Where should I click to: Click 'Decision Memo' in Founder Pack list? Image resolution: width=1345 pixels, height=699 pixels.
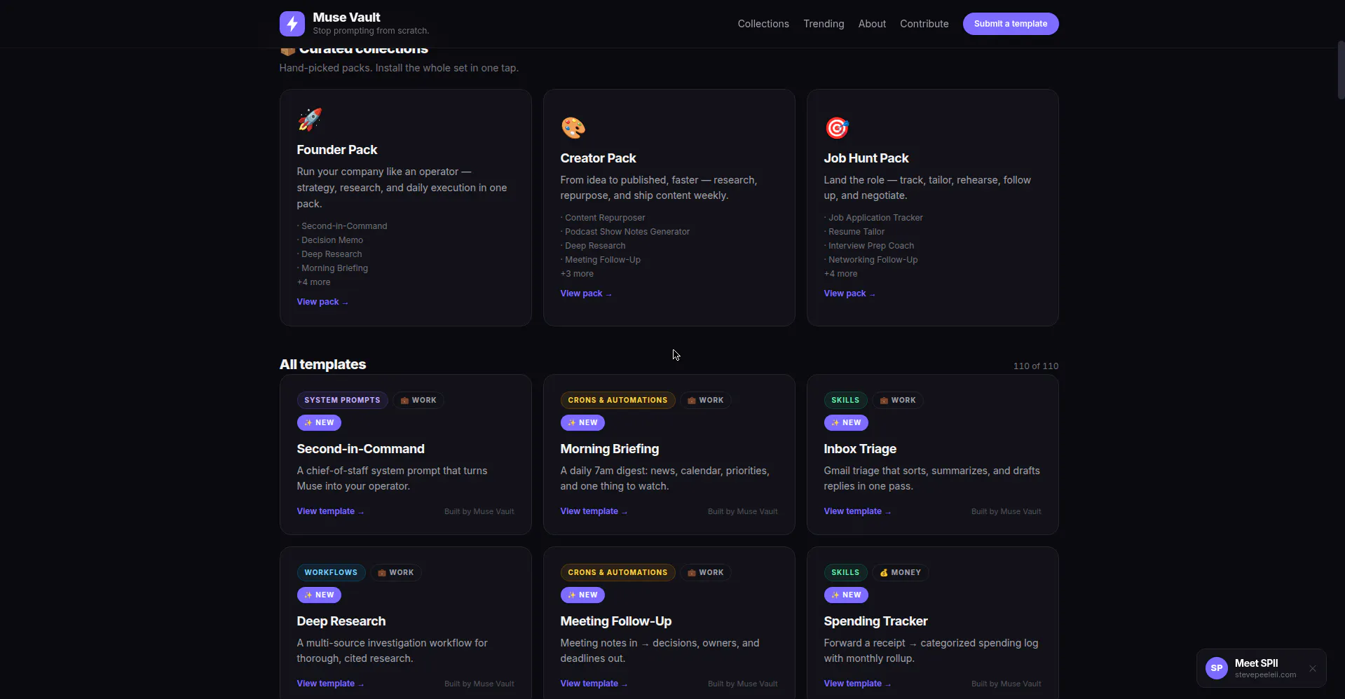coord(332,240)
